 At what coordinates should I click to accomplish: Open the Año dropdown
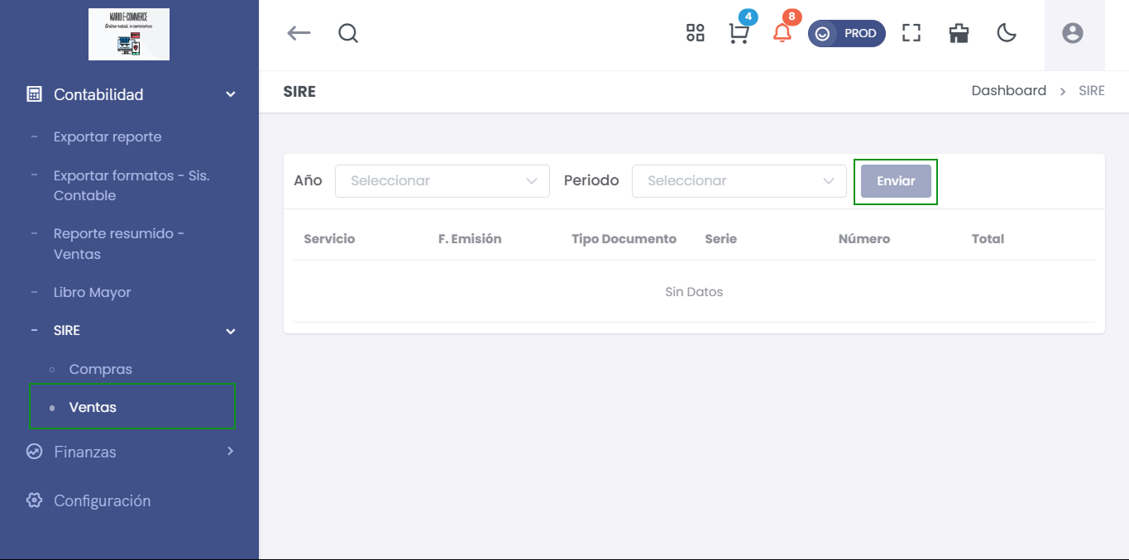point(442,181)
